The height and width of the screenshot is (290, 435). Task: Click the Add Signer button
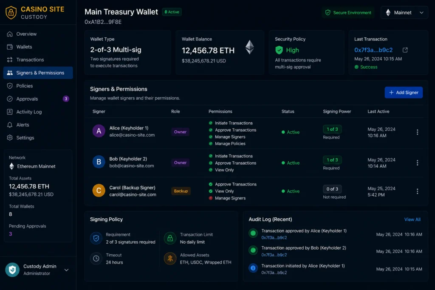coord(404,93)
